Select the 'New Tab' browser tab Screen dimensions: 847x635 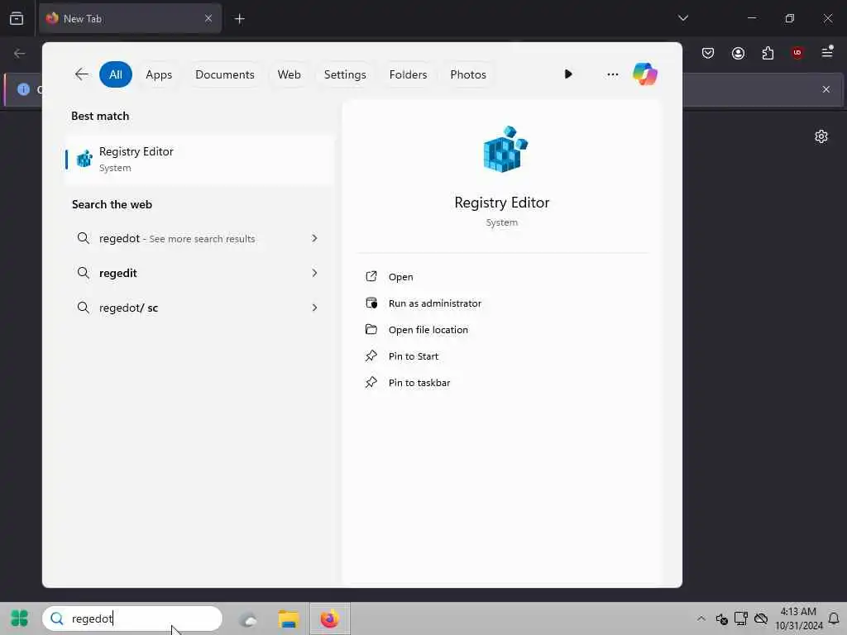pos(130,18)
